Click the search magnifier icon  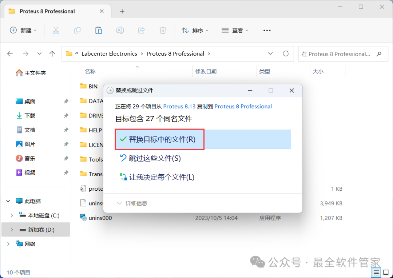tap(379, 54)
